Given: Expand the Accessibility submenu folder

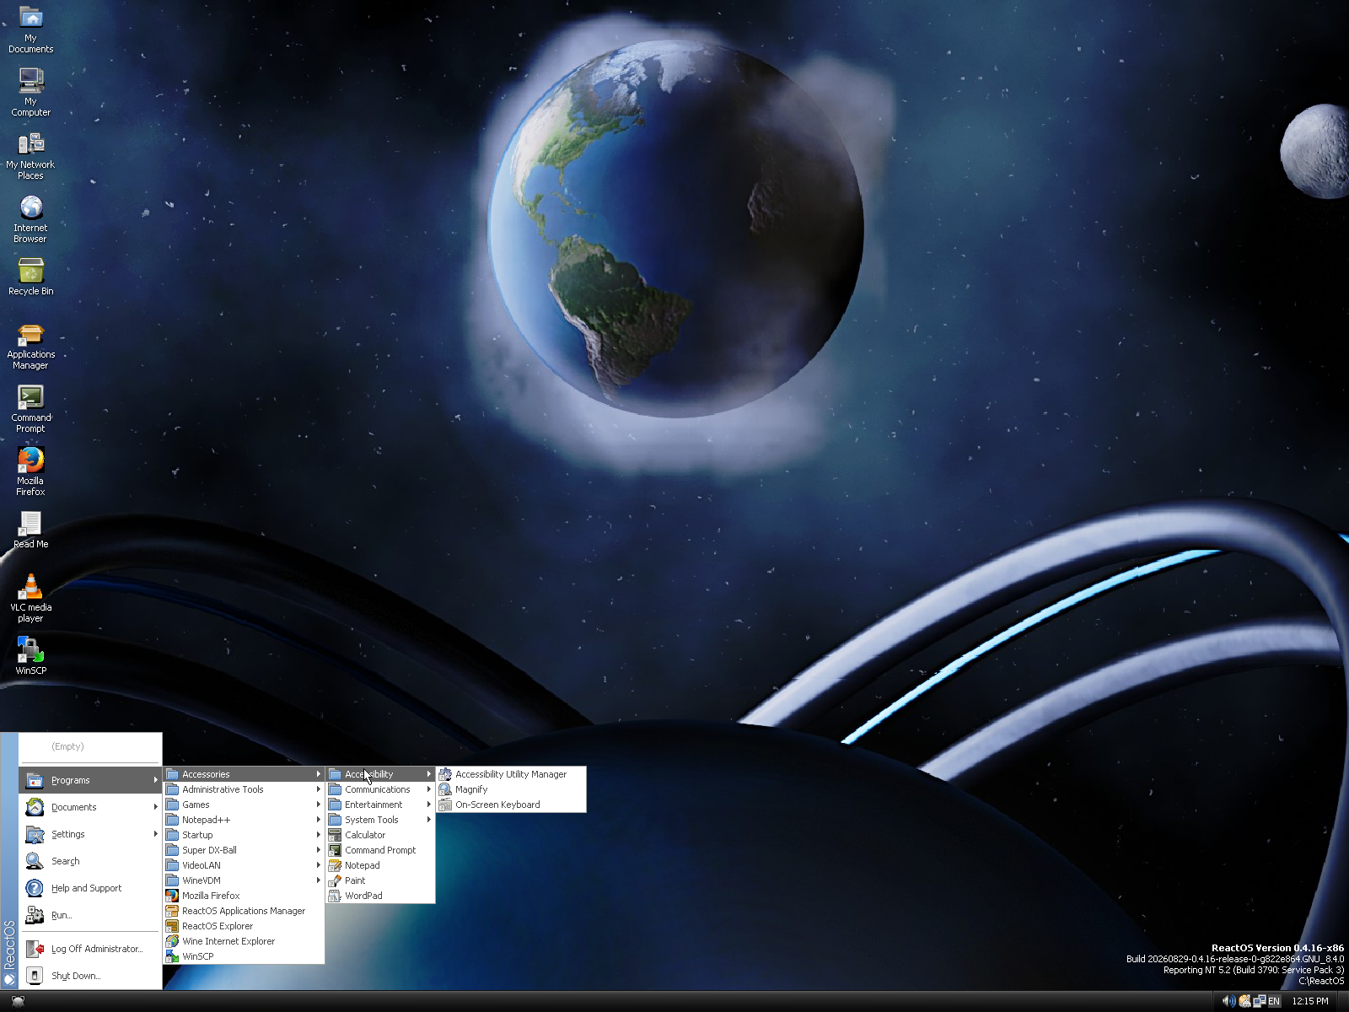Looking at the screenshot, I should tap(380, 774).
